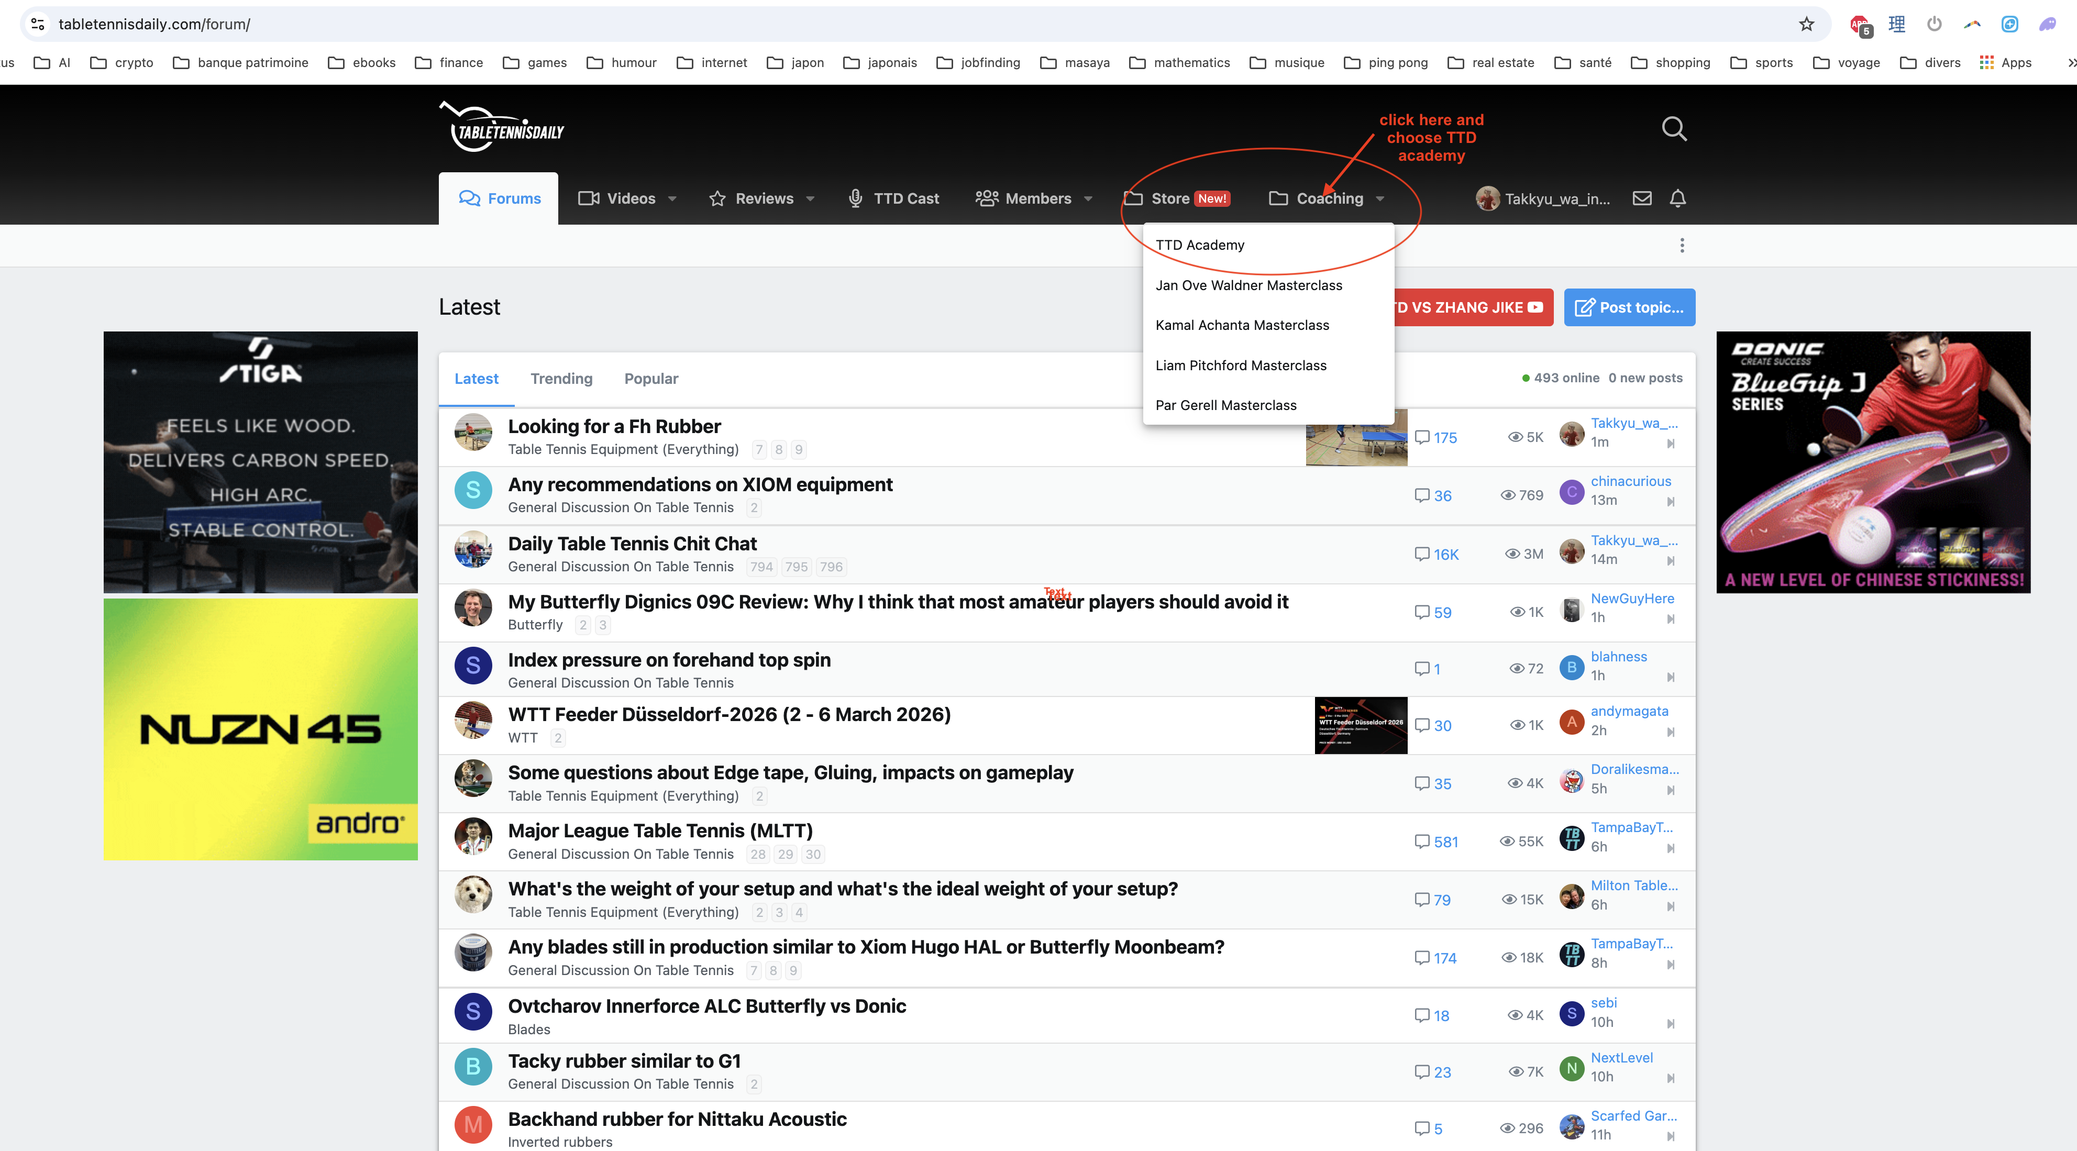Open NewGuyHere profile link
Image resolution: width=2077 pixels, height=1151 pixels.
[x=1632, y=598]
